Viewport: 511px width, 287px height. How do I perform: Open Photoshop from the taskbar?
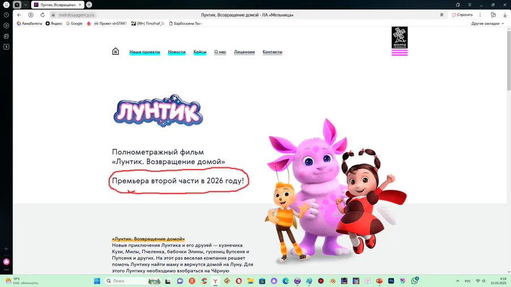[x=391, y=281]
